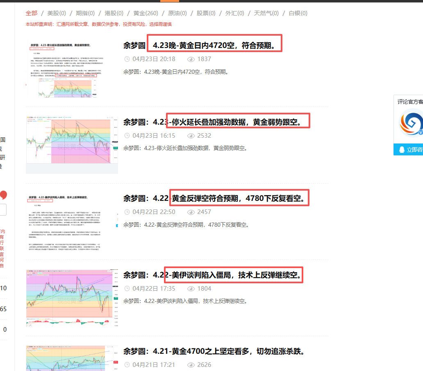Switch to the 美股(0) category
This screenshot has width=423, height=371.
[57, 13]
